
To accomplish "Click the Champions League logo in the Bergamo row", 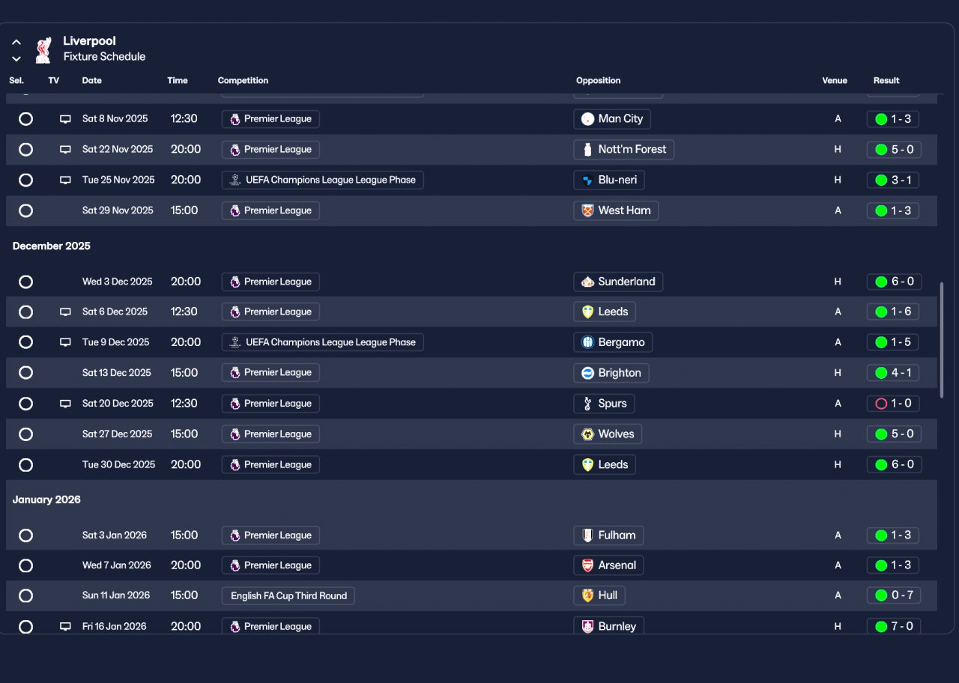I will pyautogui.click(x=235, y=342).
